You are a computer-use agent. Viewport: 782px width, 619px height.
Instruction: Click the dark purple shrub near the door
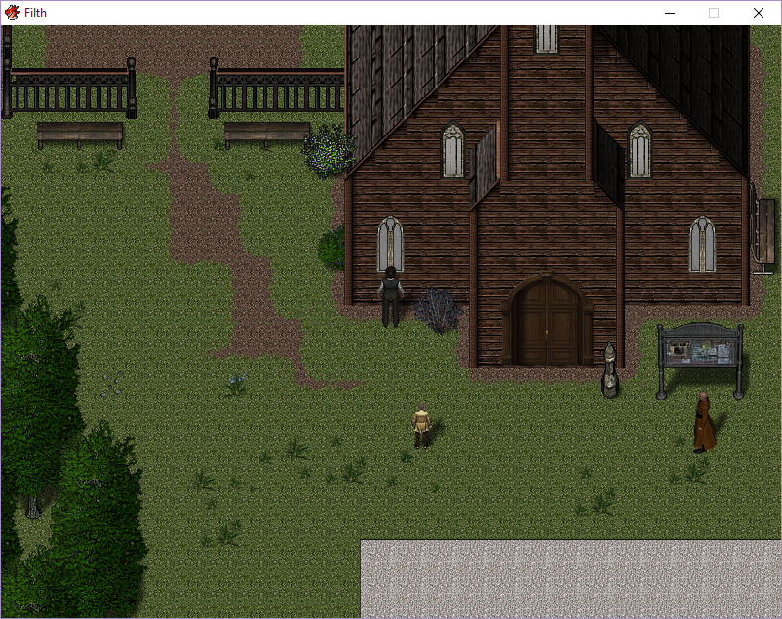coord(438,310)
